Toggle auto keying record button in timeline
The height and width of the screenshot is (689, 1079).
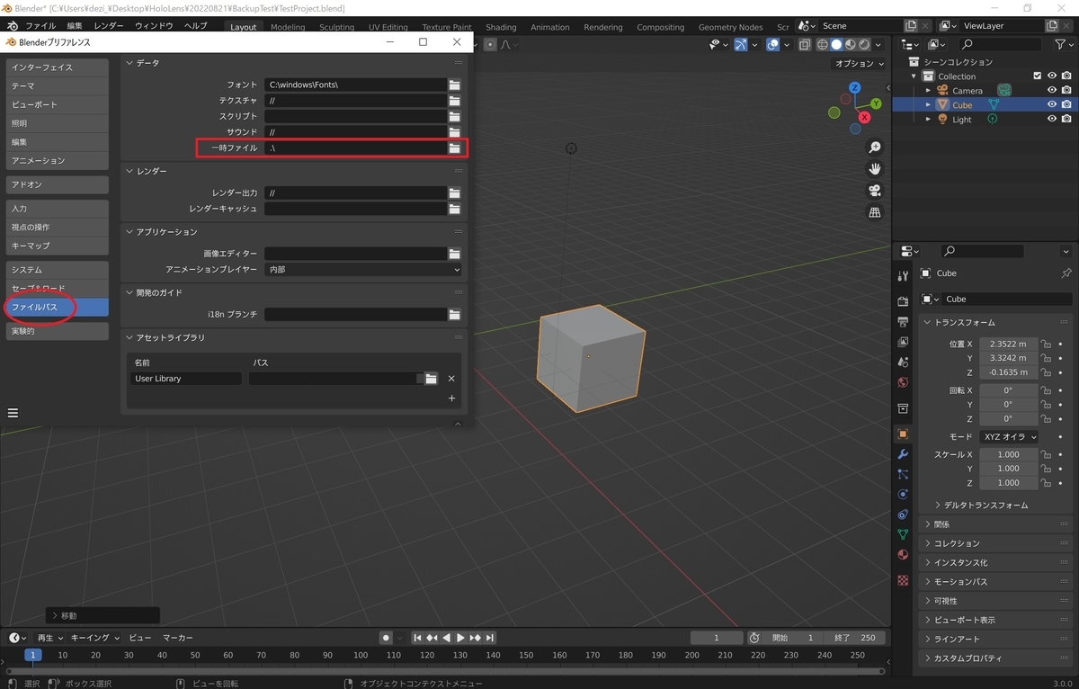click(x=386, y=638)
